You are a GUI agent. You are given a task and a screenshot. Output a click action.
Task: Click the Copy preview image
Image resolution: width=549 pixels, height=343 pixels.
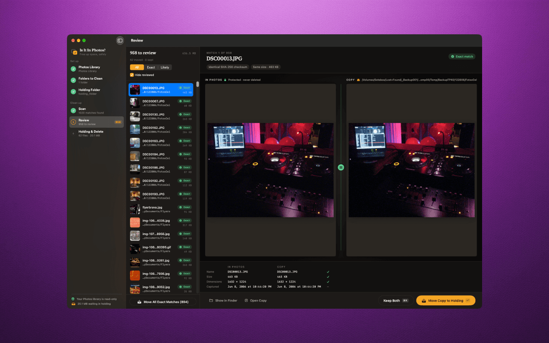click(x=412, y=170)
